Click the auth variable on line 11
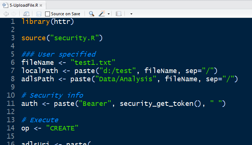The height and width of the screenshot is (145, 252). [x=29, y=104]
